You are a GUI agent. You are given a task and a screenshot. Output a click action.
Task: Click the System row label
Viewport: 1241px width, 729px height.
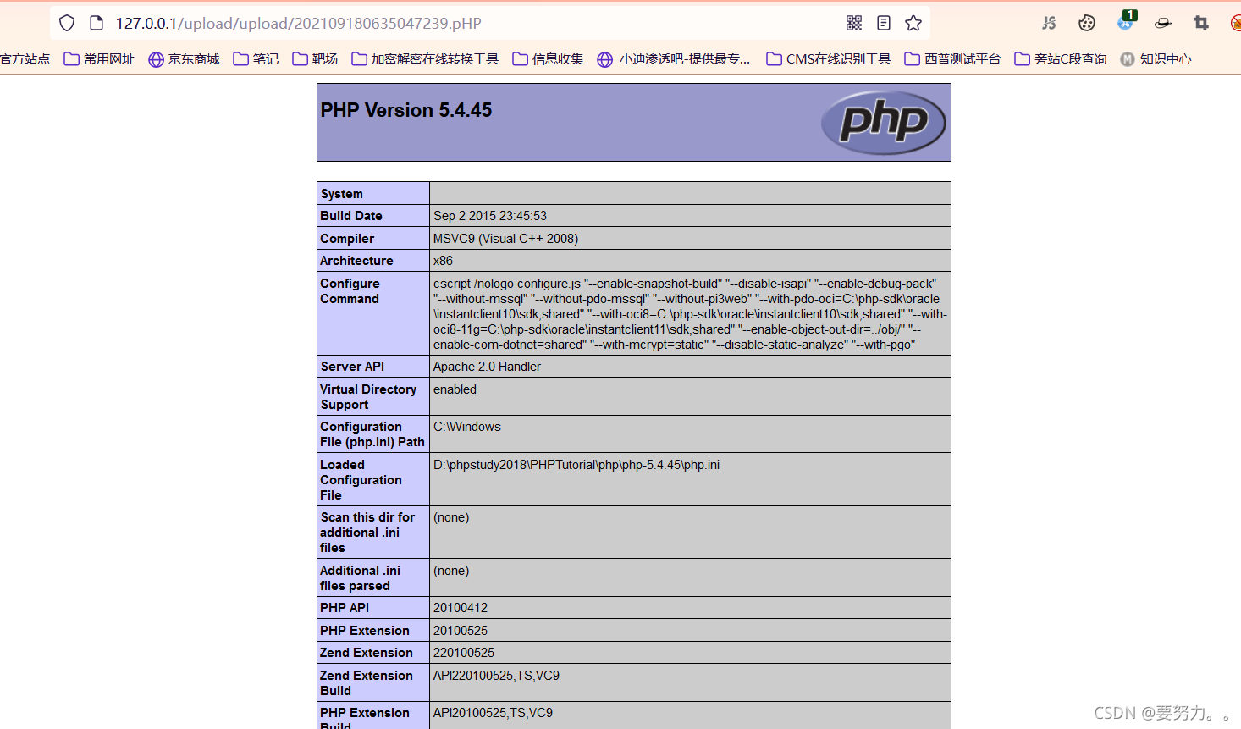(342, 194)
